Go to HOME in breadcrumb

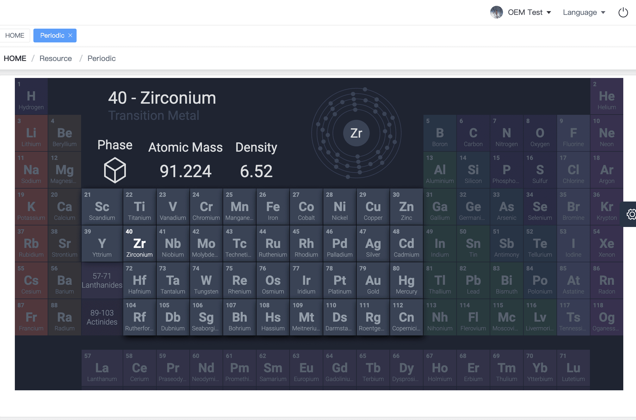(15, 58)
